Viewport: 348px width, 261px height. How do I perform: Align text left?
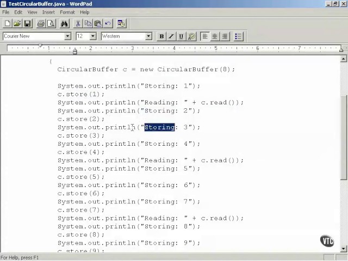[x=204, y=36]
